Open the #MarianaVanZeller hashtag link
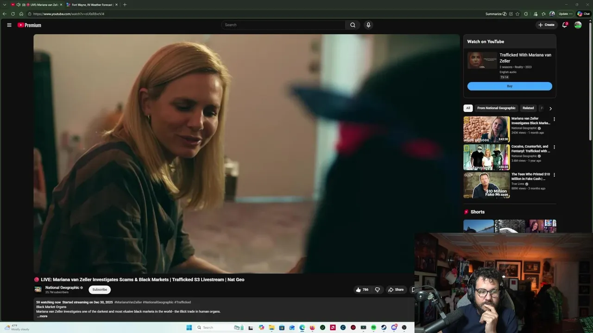Viewport: 593px width, 333px height. (128, 302)
